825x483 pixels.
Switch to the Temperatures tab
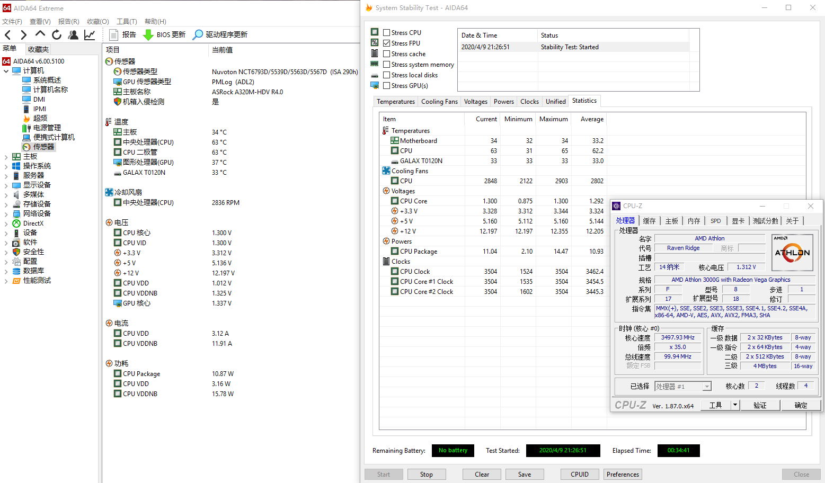click(396, 102)
